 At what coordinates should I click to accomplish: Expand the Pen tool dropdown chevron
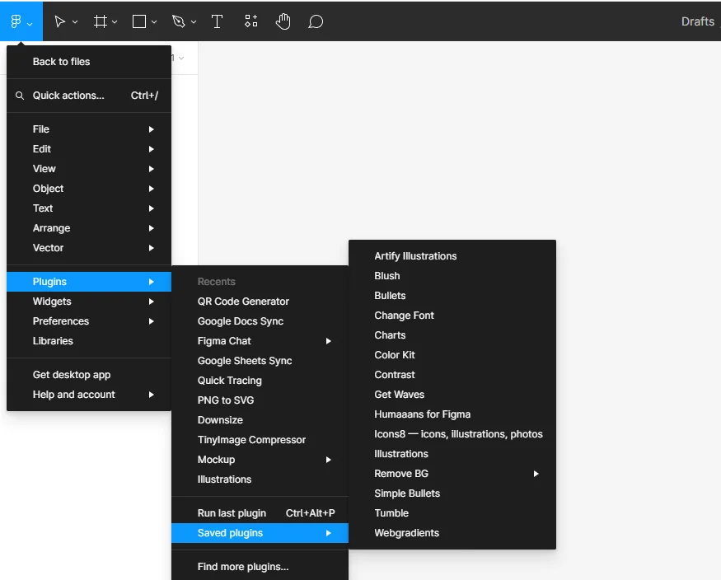click(x=194, y=23)
